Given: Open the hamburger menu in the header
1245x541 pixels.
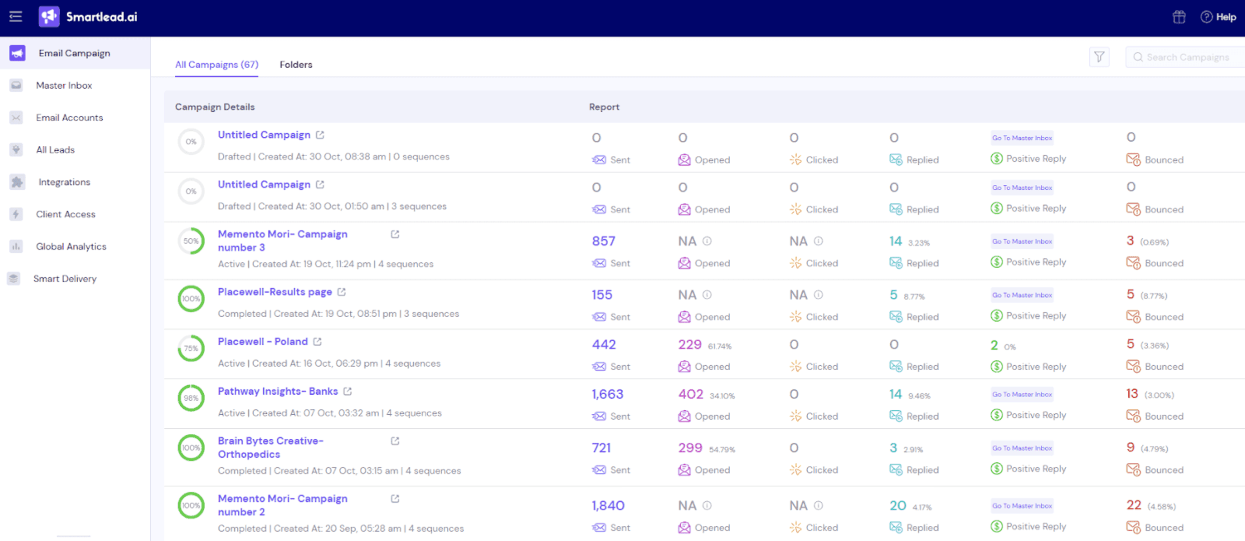Looking at the screenshot, I should (x=16, y=17).
